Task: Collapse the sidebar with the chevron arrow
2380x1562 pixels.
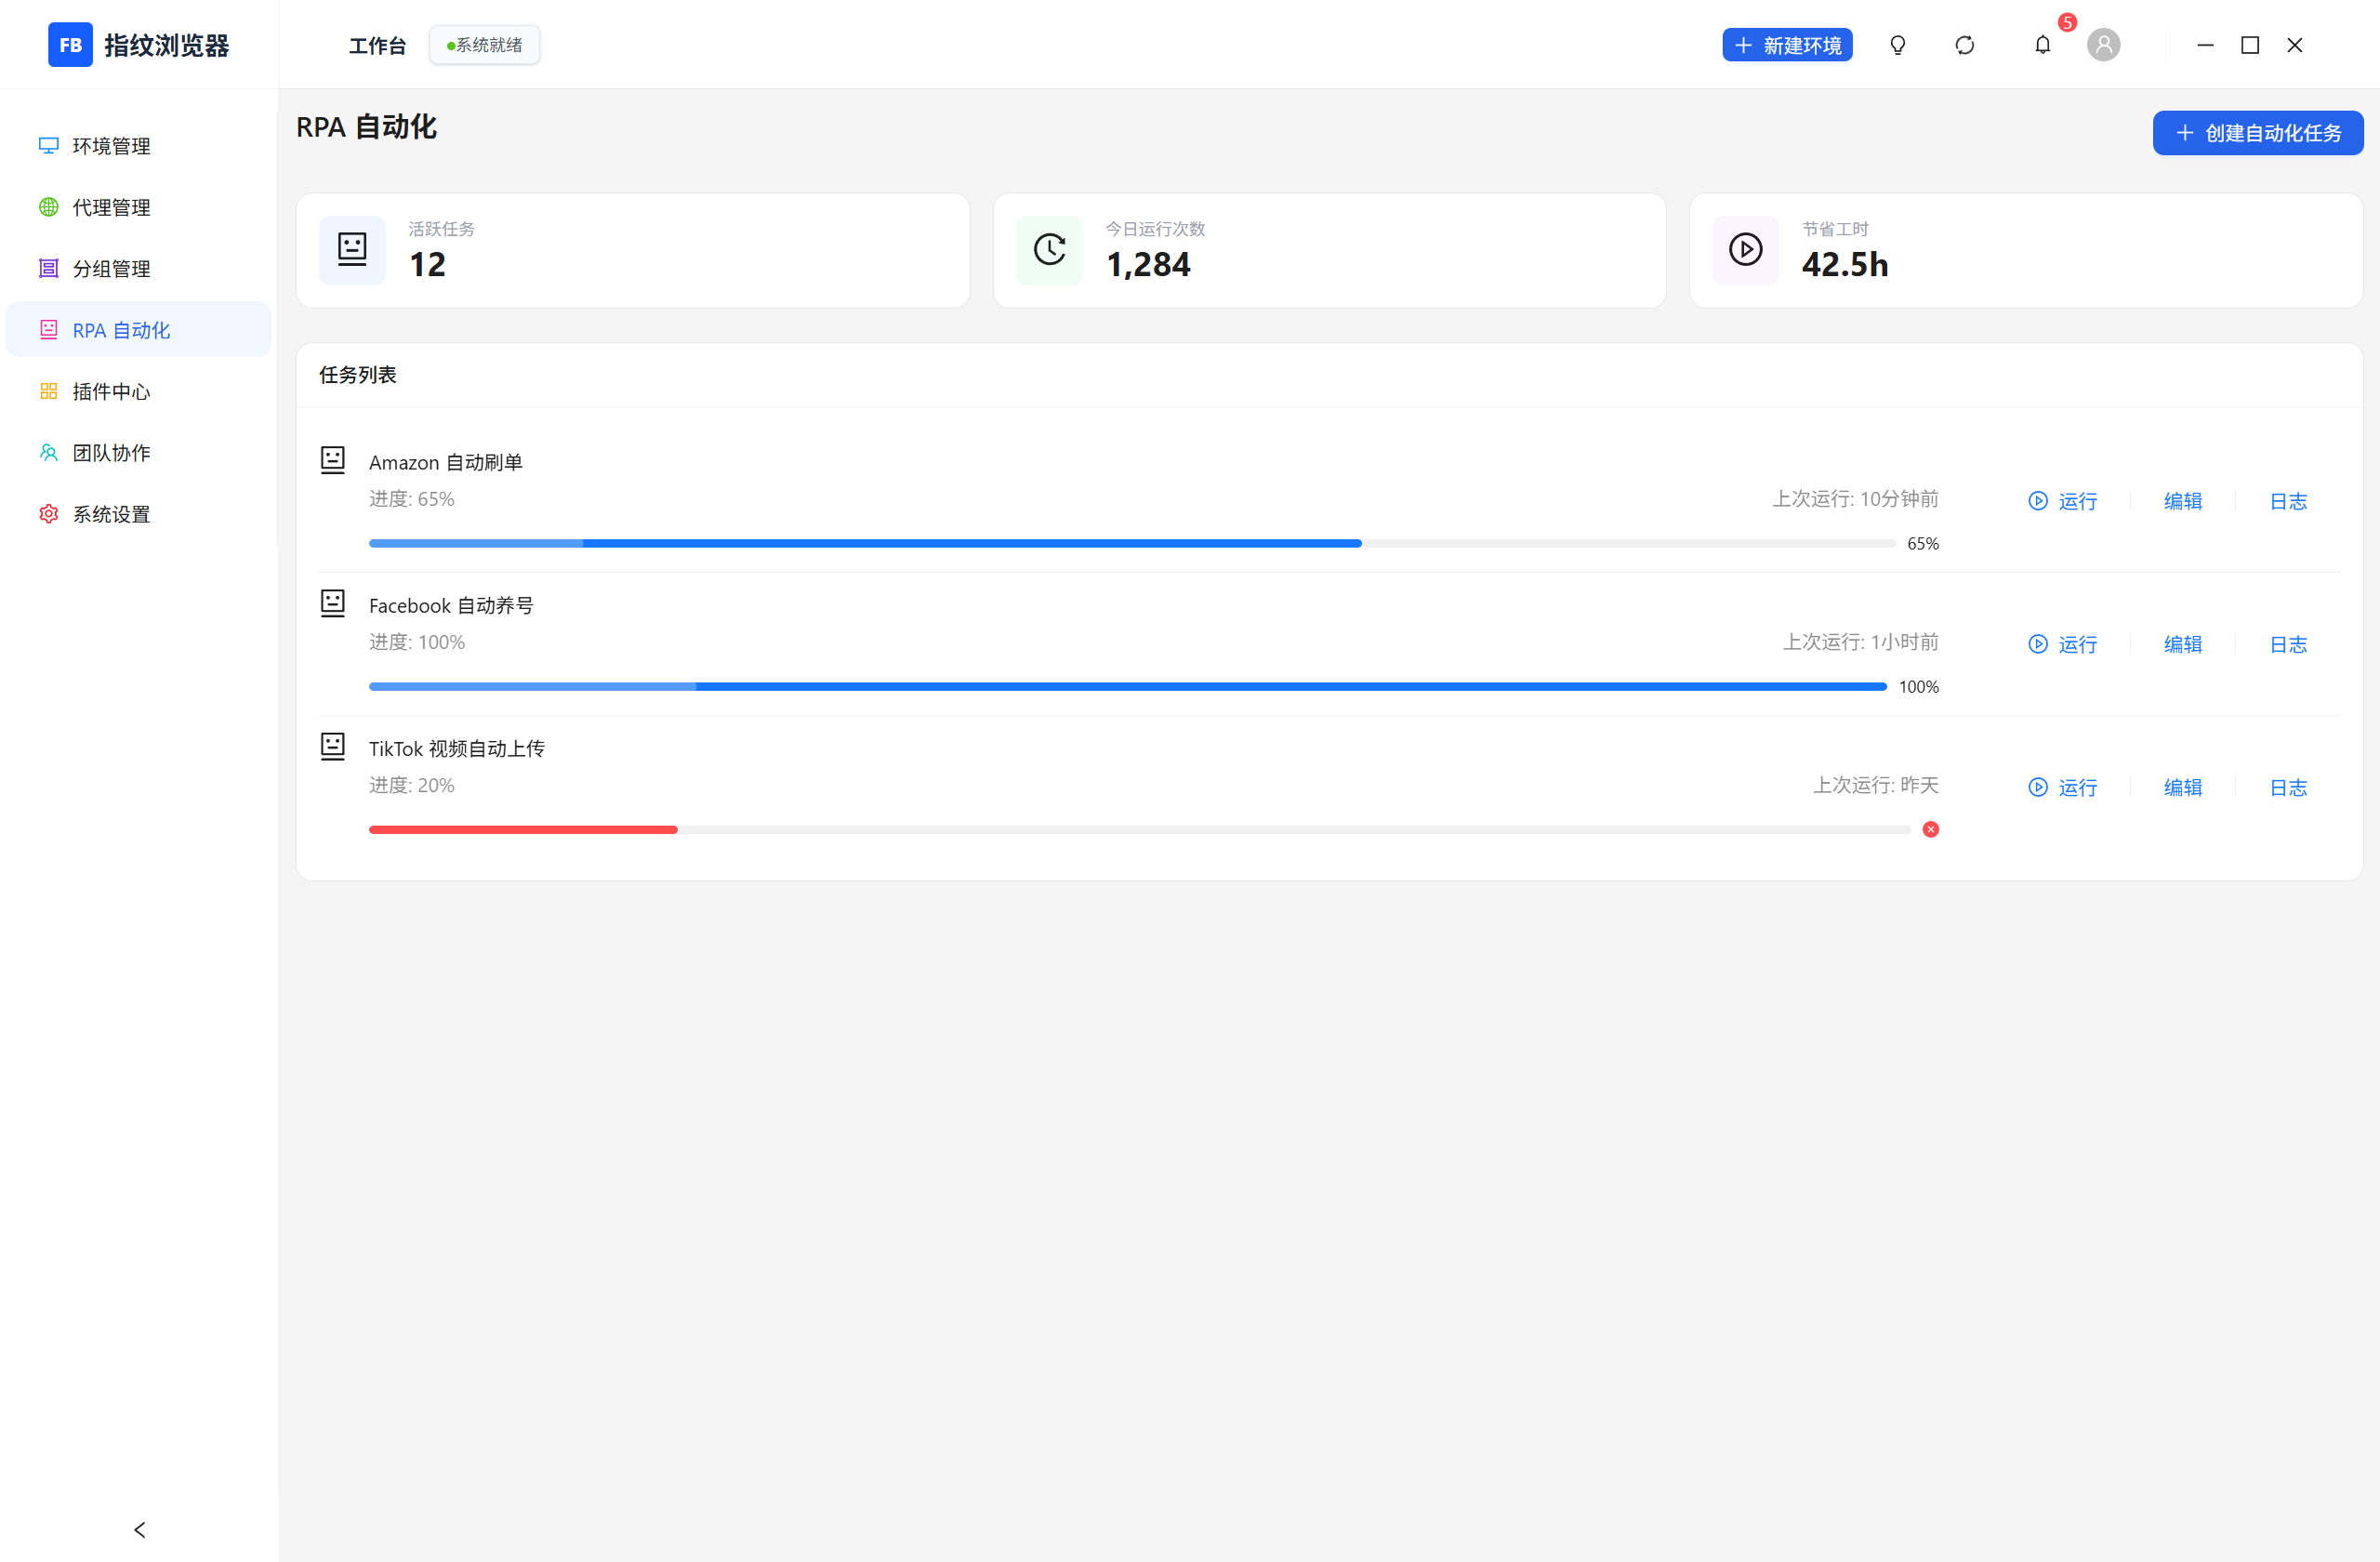Action: pos(139,1529)
